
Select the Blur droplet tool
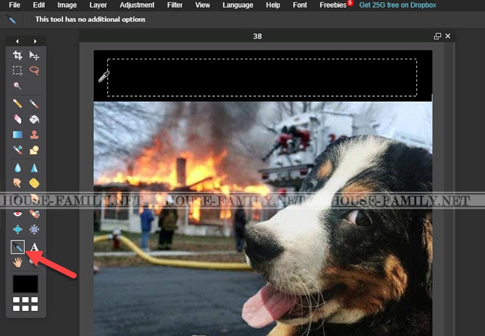[18, 168]
